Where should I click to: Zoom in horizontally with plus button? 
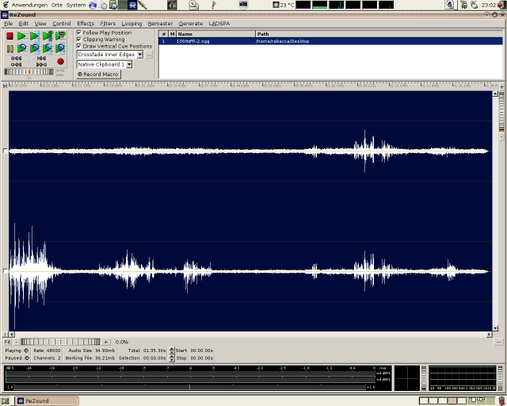(x=105, y=342)
